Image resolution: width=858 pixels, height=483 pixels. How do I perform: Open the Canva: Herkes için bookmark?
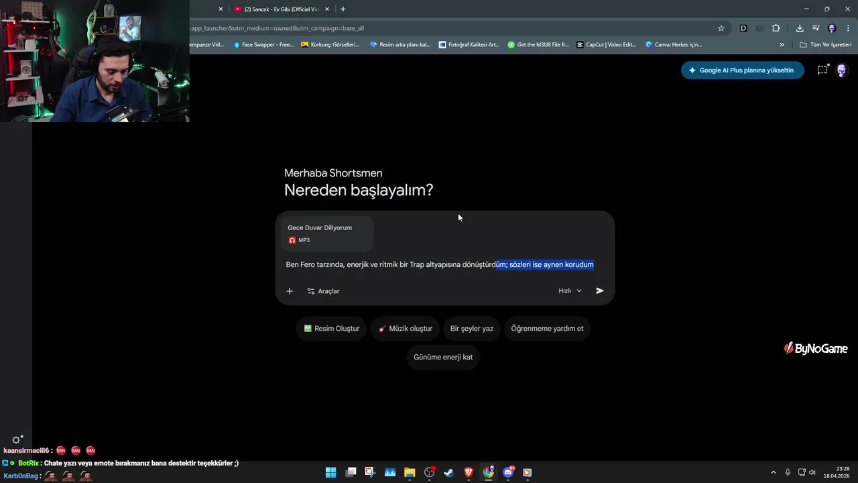click(674, 45)
